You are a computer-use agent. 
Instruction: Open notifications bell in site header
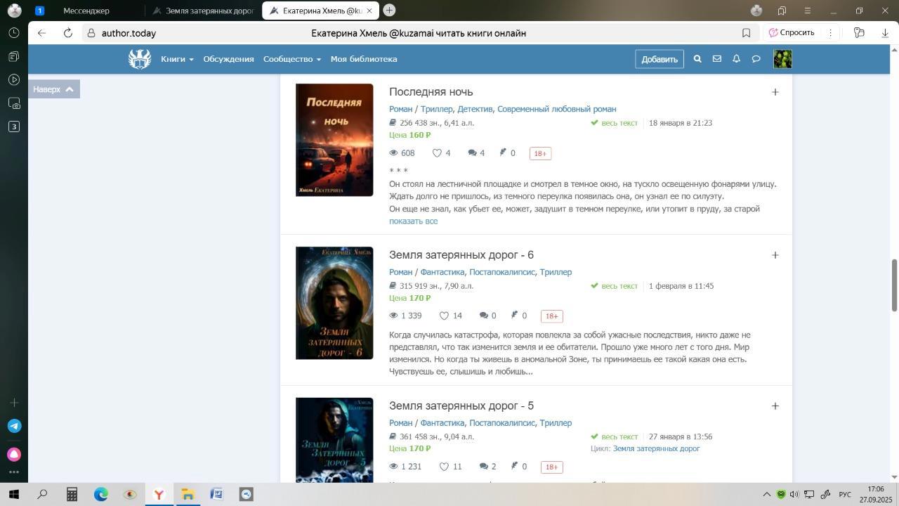coord(736,59)
